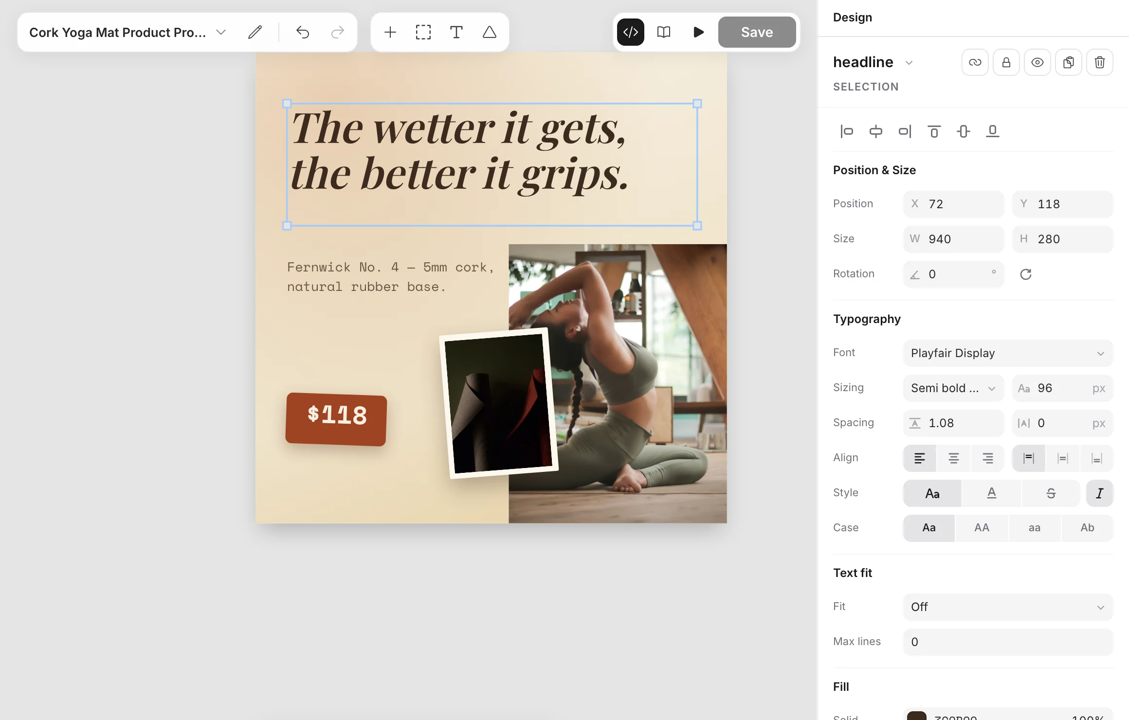Click the plus add element icon

[x=390, y=32]
